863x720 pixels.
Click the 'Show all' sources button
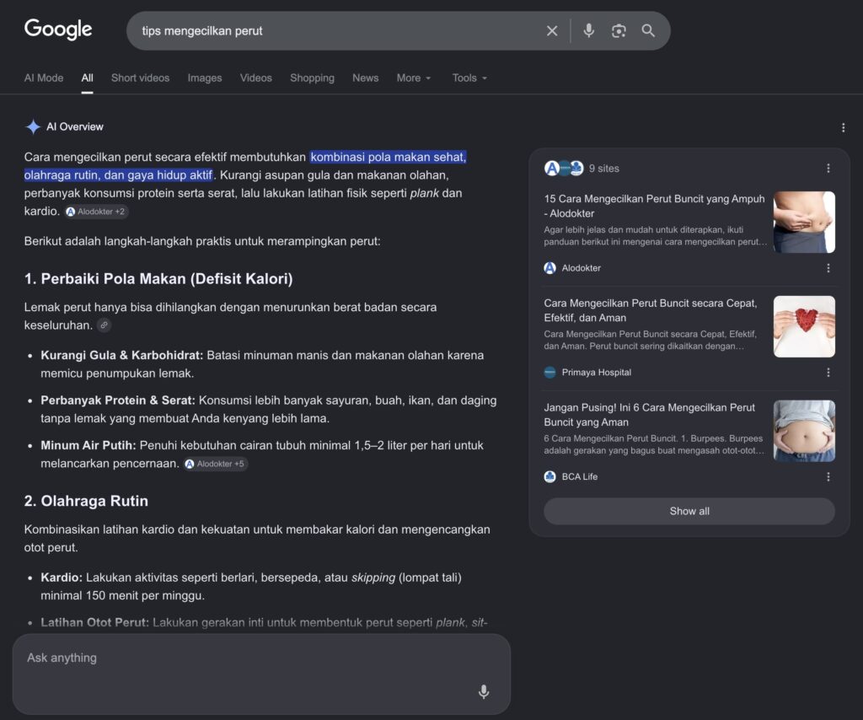689,512
